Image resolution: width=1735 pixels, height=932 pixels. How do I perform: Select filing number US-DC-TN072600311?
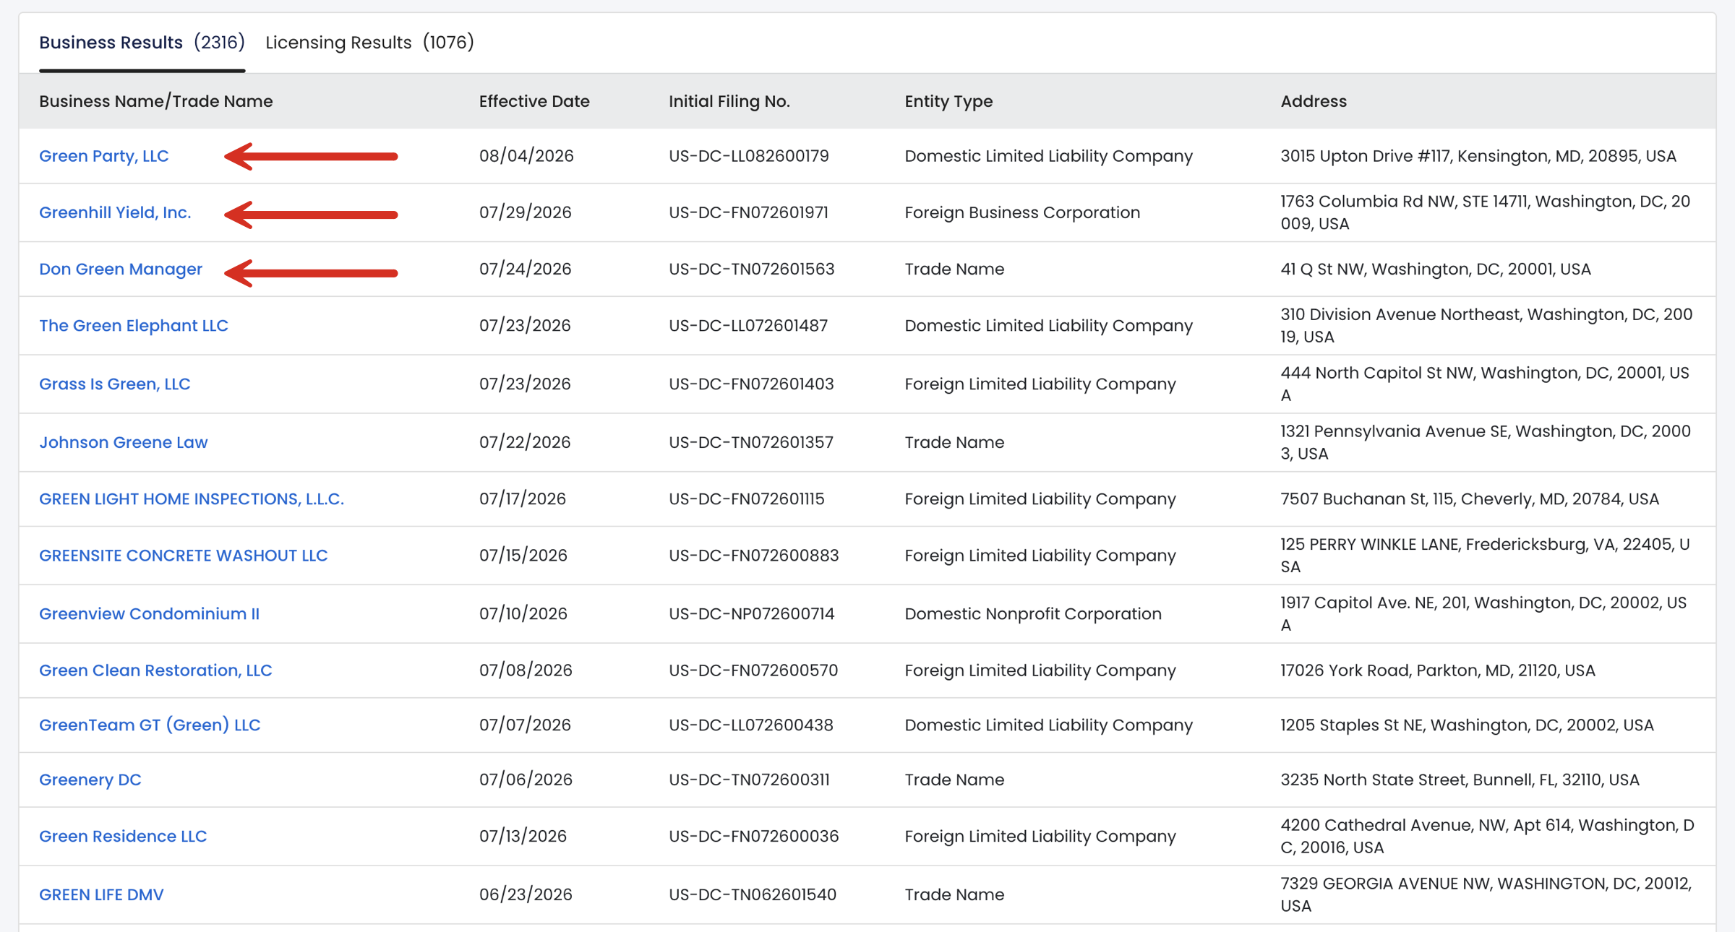(x=750, y=780)
